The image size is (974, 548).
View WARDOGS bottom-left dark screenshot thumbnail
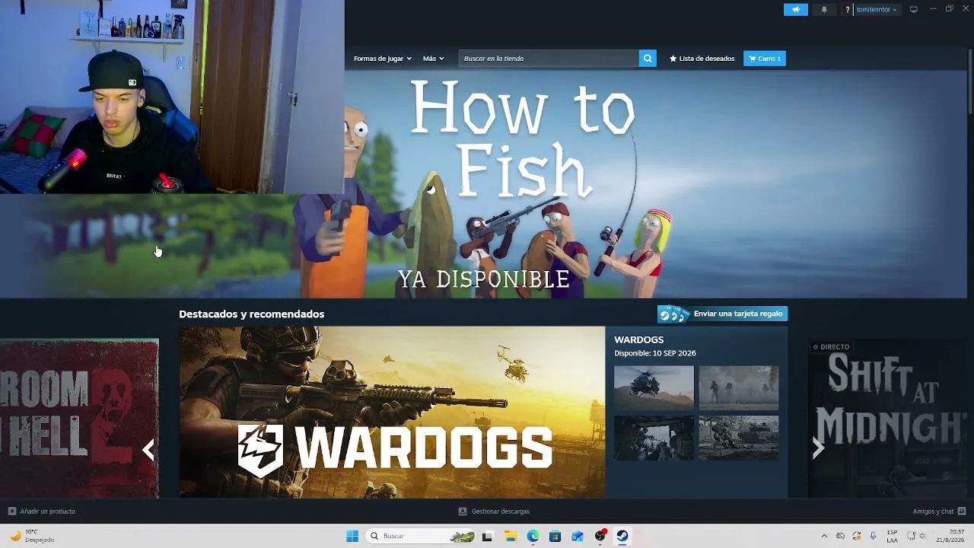[x=654, y=438]
